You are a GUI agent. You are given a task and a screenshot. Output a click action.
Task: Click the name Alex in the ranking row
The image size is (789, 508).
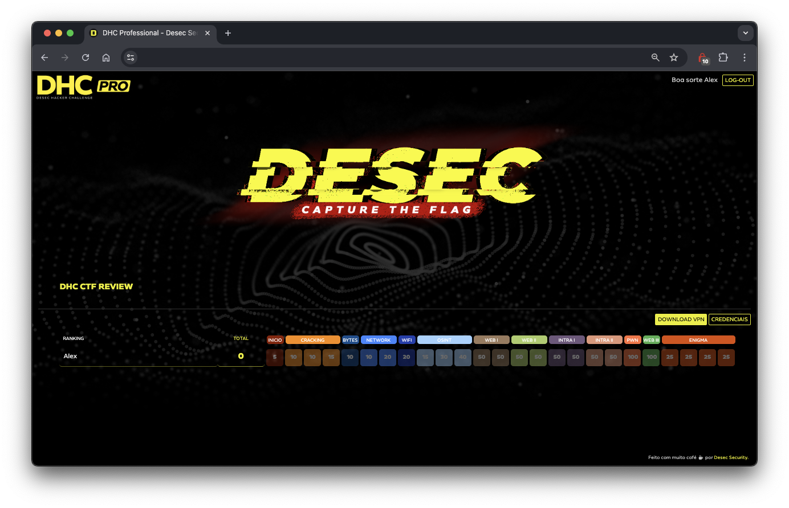click(x=70, y=356)
